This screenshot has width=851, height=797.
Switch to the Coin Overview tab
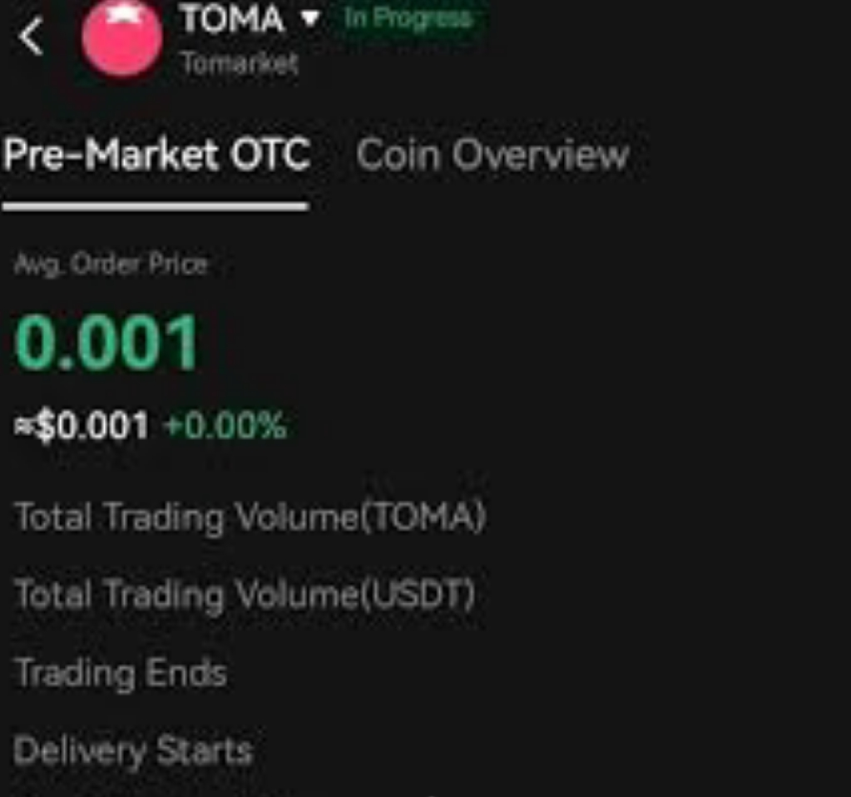492,155
